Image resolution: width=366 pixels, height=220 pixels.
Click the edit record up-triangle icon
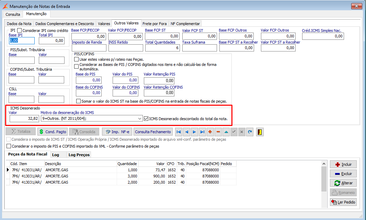point(226,132)
